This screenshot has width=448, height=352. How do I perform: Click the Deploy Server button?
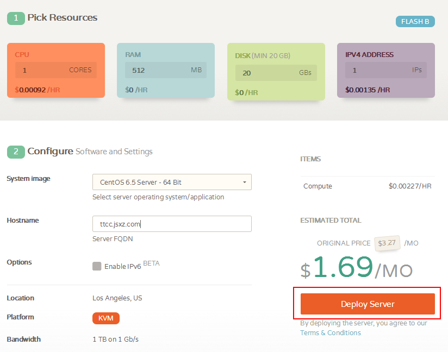(x=368, y=304)
